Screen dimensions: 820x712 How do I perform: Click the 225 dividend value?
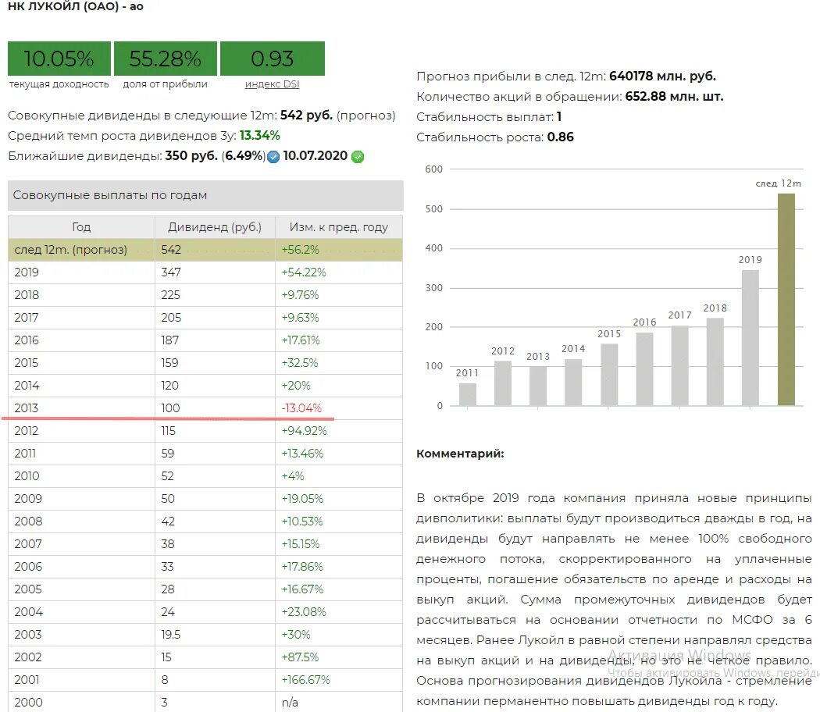pyautogui.click(x=170, y=295)
